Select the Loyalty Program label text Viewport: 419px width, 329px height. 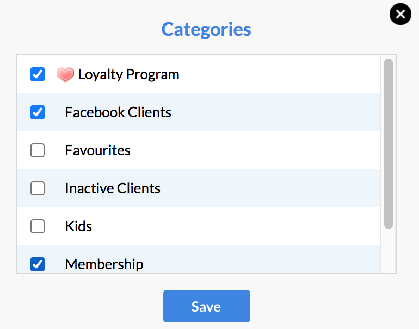tap(128, 74)
